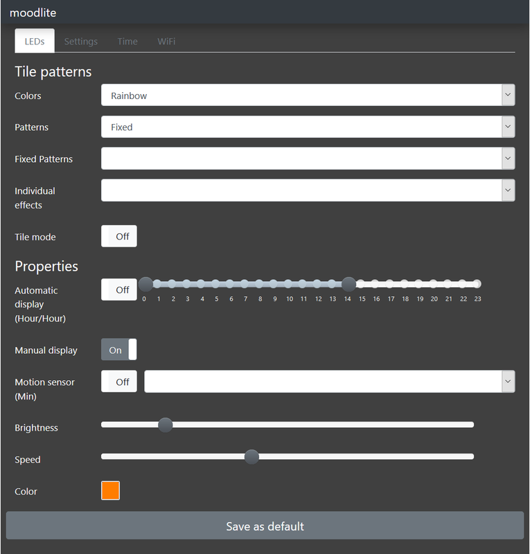Click the Automatic display (Hour/Hour) label
The height and width of the screenshot is (554, 530).
[x=40, y=304]
